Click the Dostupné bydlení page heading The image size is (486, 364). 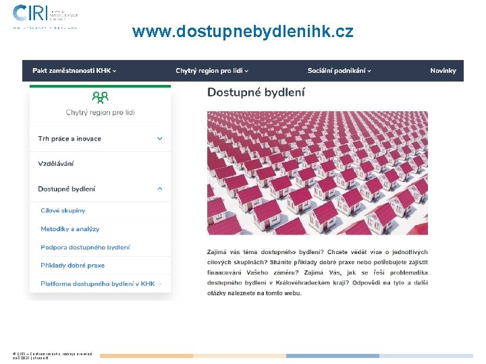click(x=256, y=92)
